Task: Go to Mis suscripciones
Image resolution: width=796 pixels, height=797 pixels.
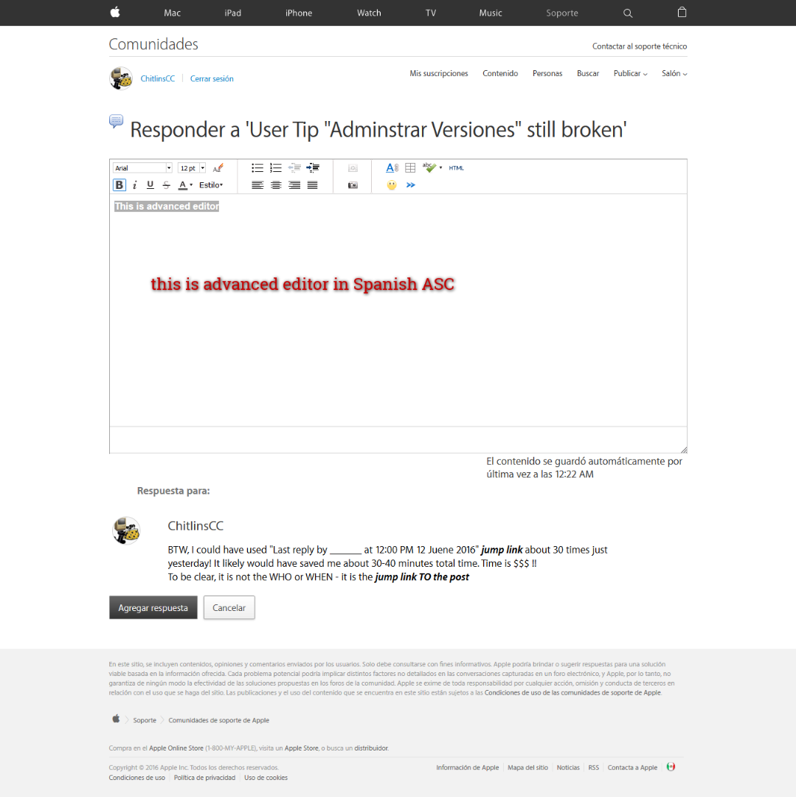Action: (439, 74)
